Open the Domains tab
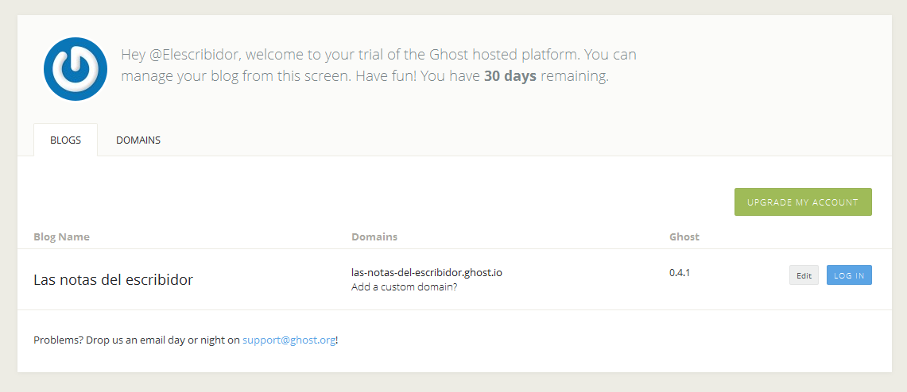Image resolution: width=907 pixels, height=392 pixels. point(138,140)
